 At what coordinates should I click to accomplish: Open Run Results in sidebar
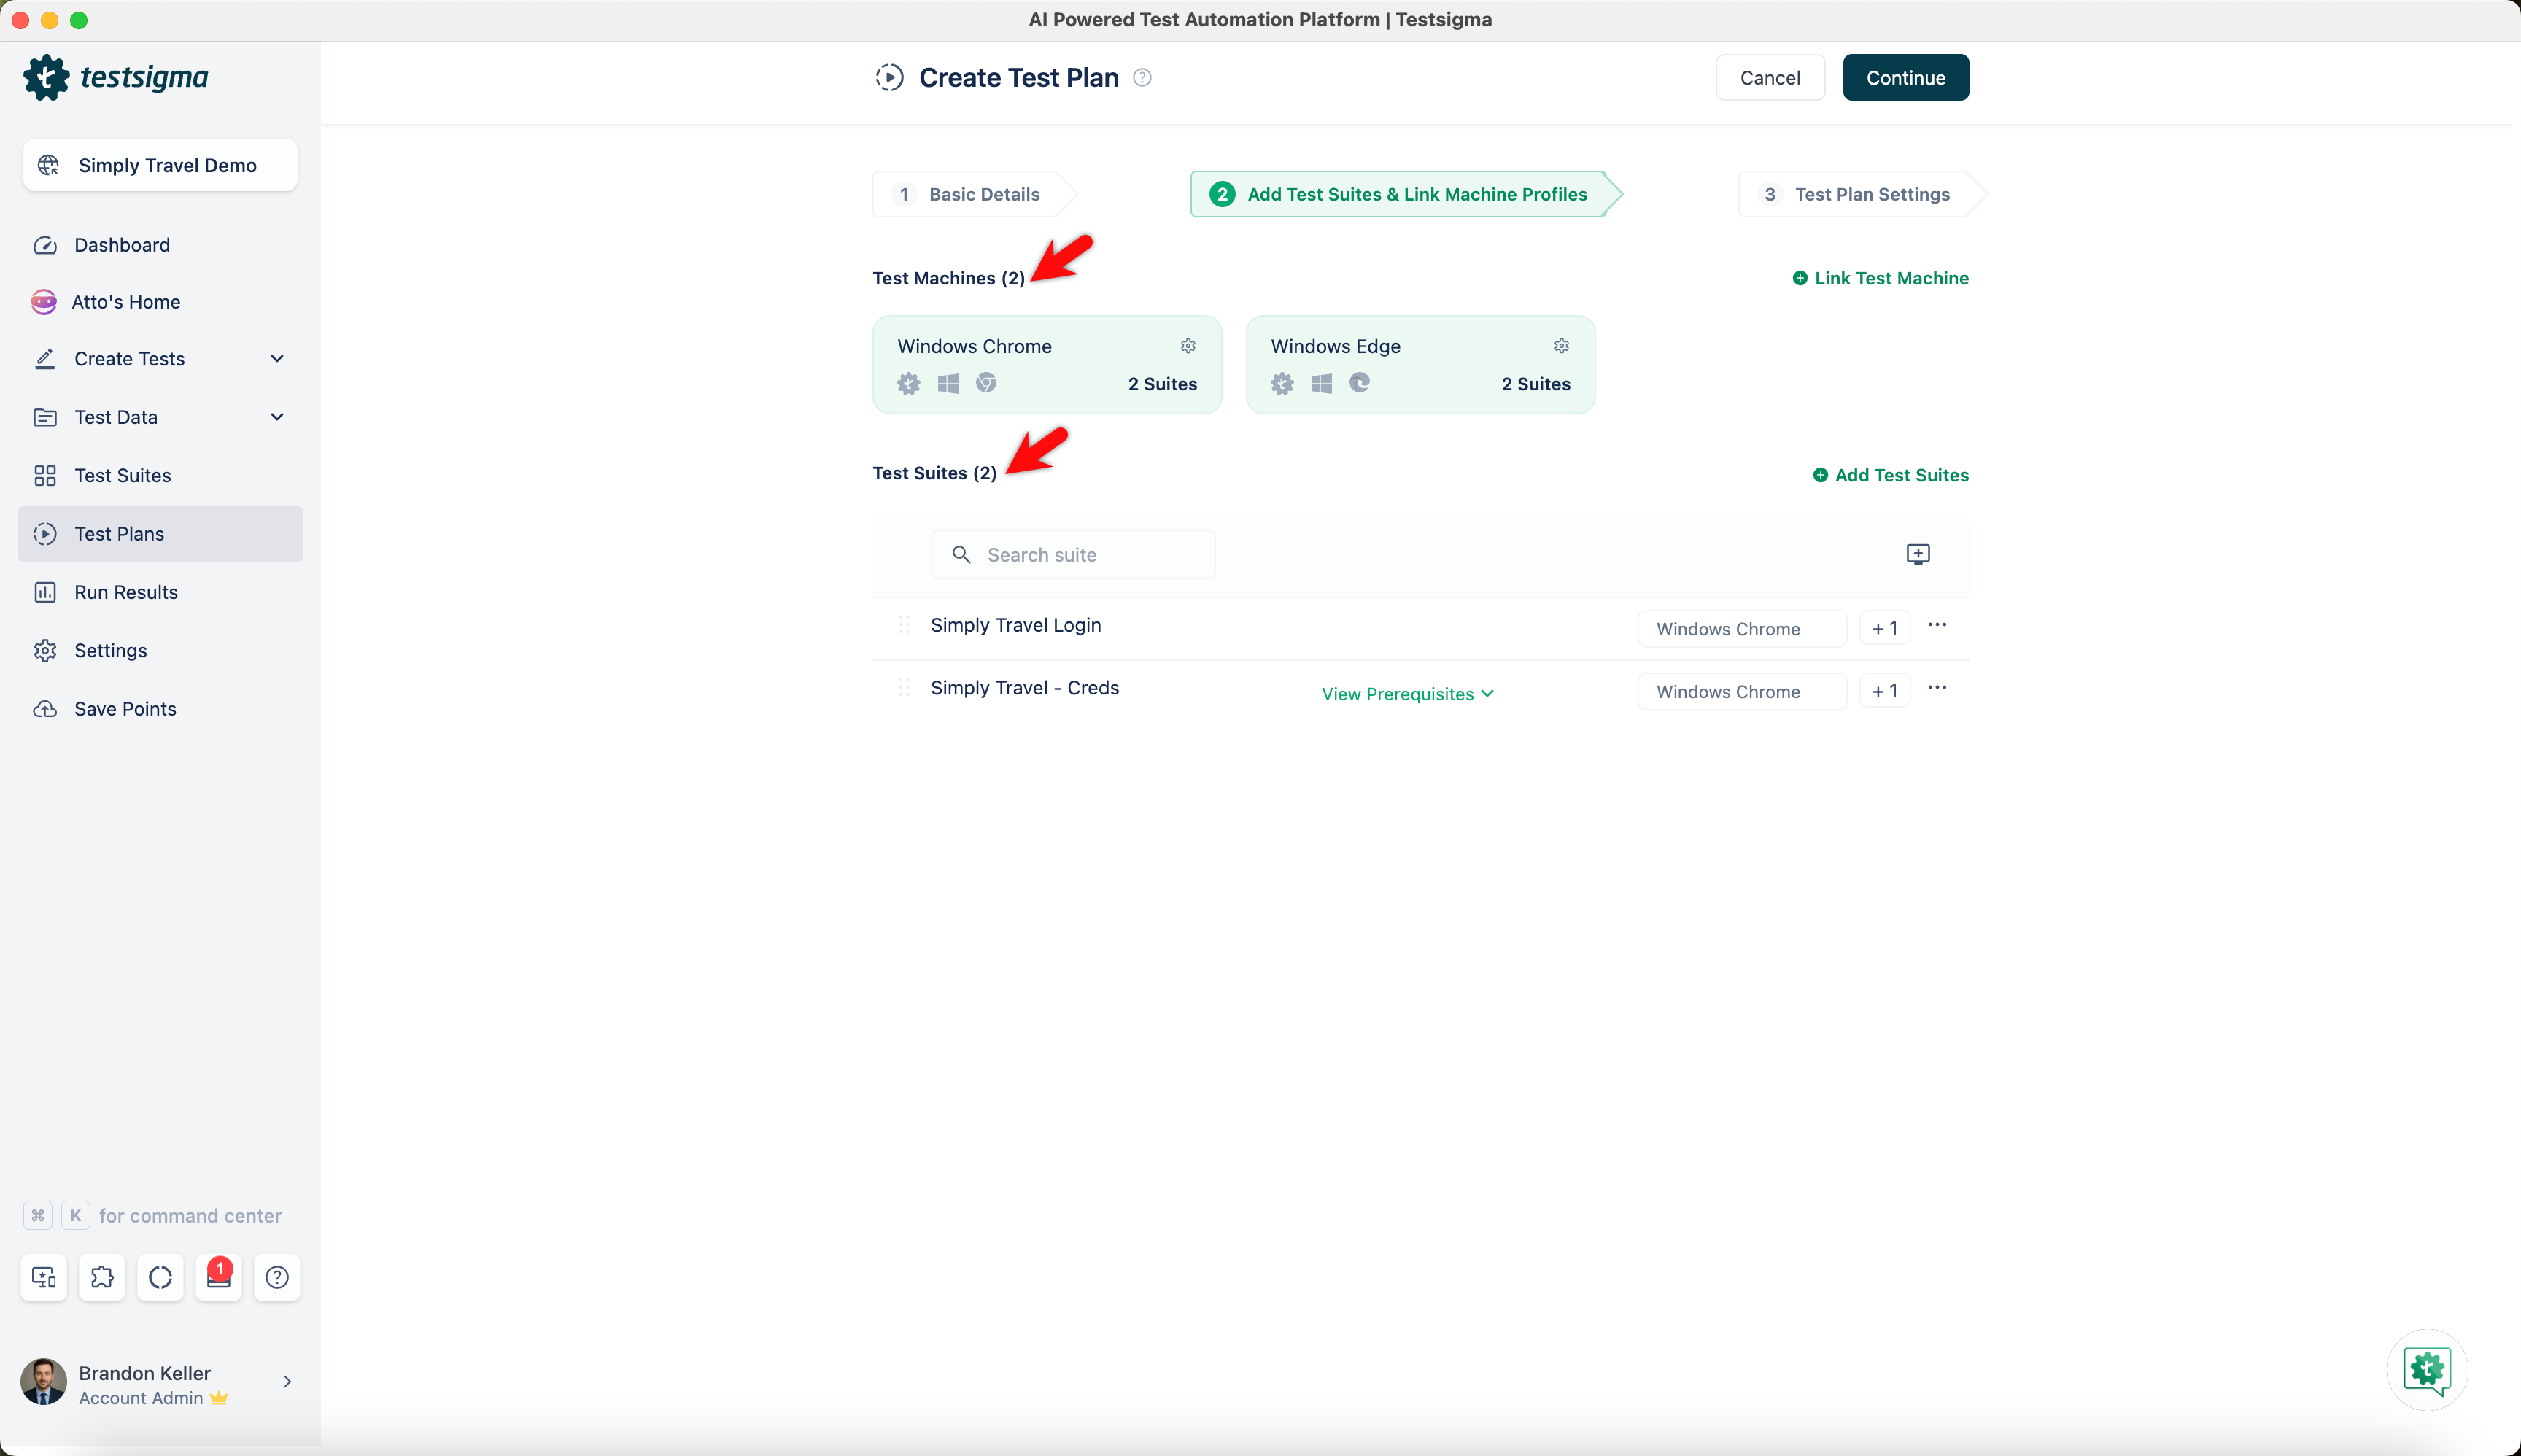126,592
